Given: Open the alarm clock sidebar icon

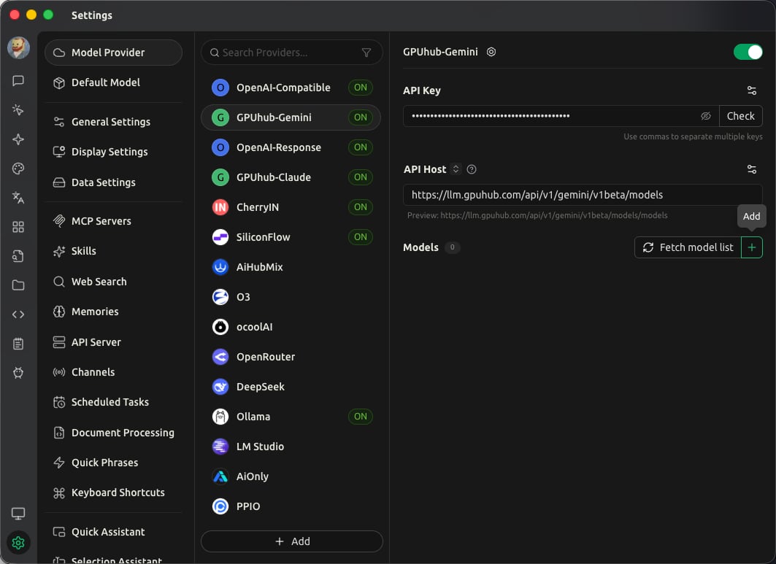Looking at the screenshot, I should 18,373.
